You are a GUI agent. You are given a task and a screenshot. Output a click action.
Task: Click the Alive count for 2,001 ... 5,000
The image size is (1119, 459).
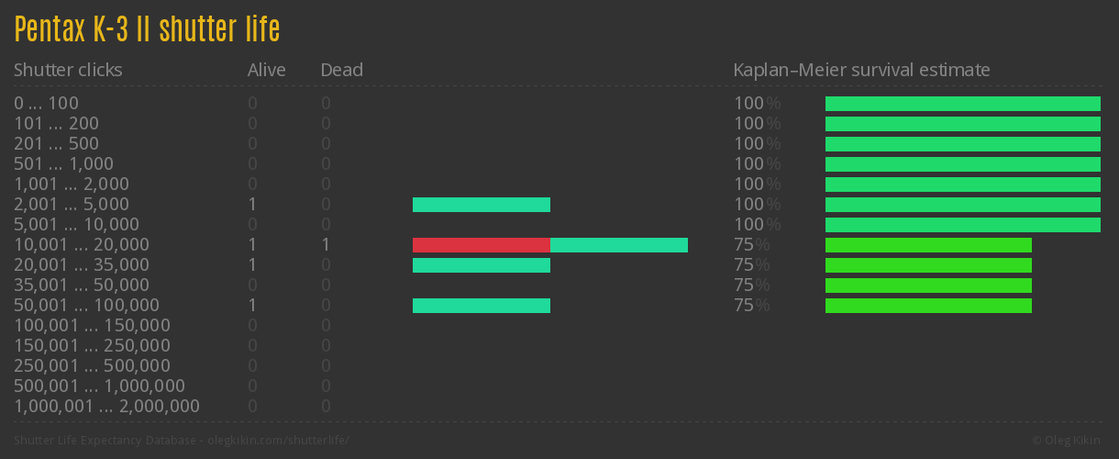click(252, 205)
